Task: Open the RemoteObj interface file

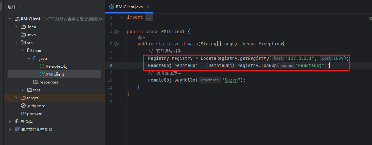Action: (x=56, y=66)
